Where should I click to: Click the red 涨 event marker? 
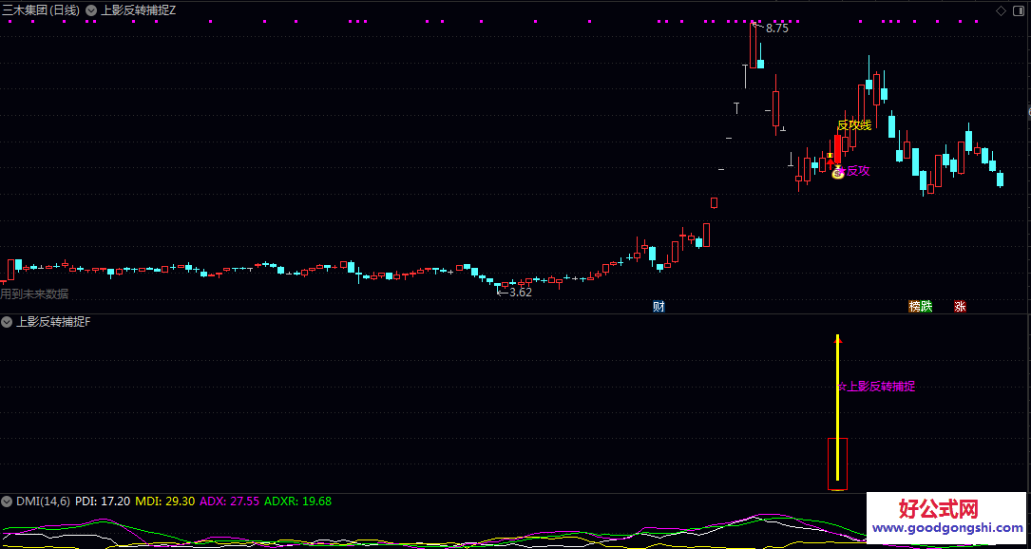[960, 307]
